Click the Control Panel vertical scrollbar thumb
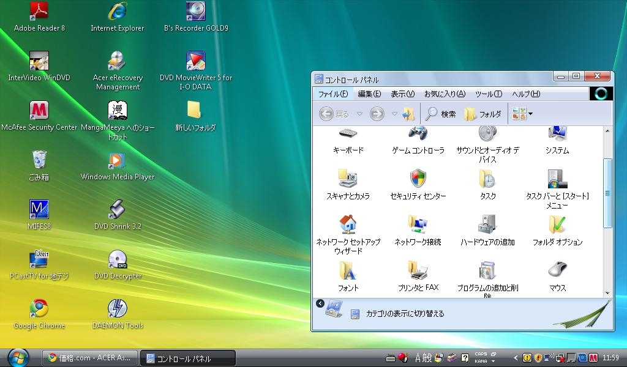Screen dimensions: 627x367 coord(607,193)
